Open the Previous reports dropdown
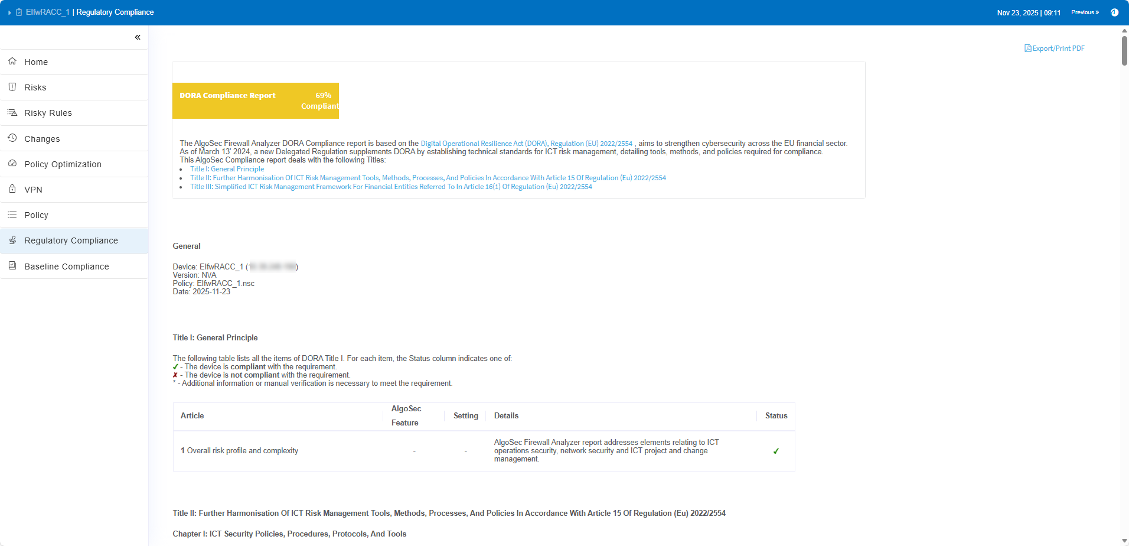 tap(1085, 12)
